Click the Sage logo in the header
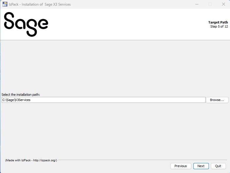 tap(26, 24)
